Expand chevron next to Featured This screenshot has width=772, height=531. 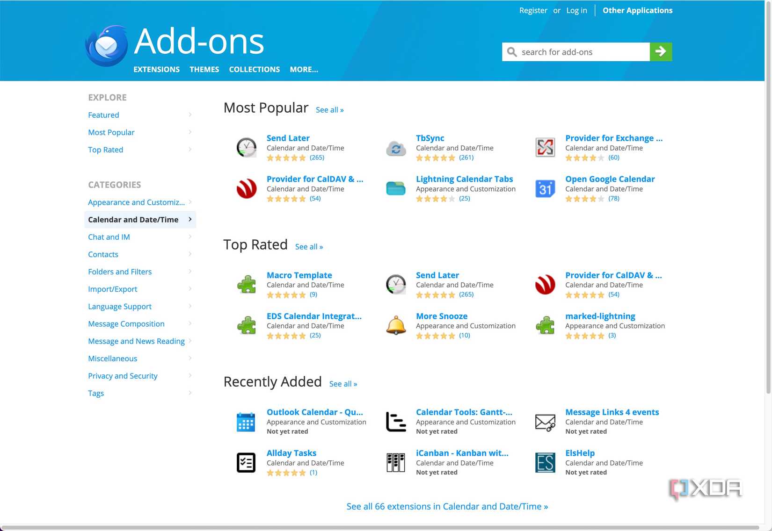tap(190, 115)
